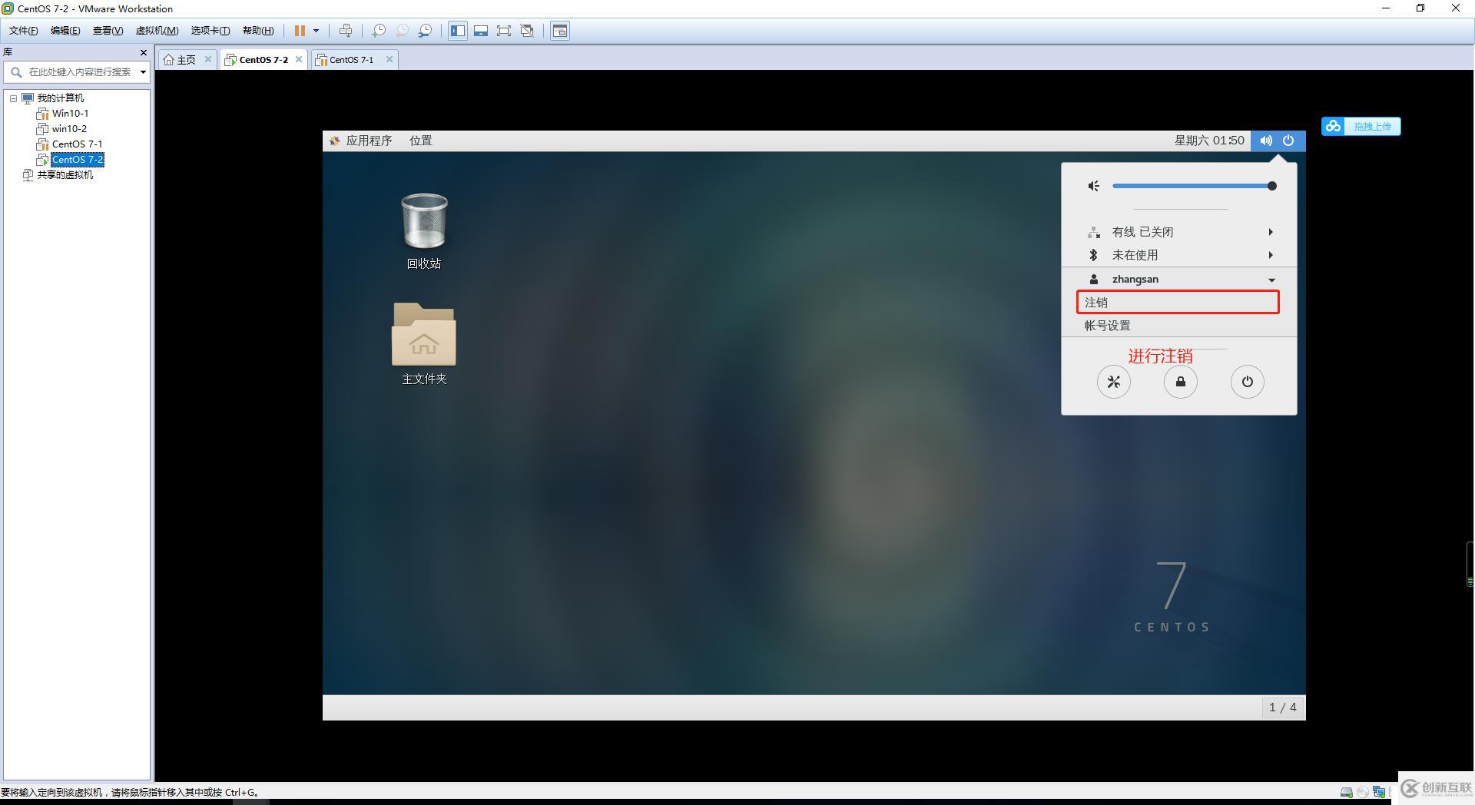Click the send Ctrl+Alt+Del toolbar icon
1475x805 pixels.
click(346, 31)
